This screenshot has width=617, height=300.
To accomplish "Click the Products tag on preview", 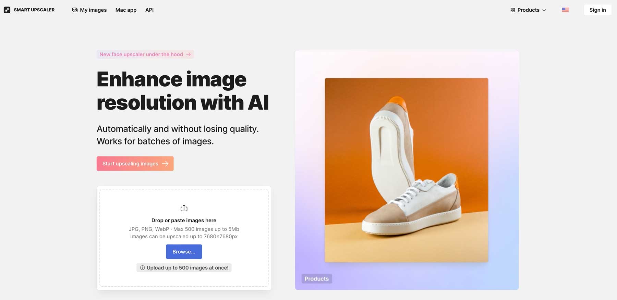I will [317, 279].
